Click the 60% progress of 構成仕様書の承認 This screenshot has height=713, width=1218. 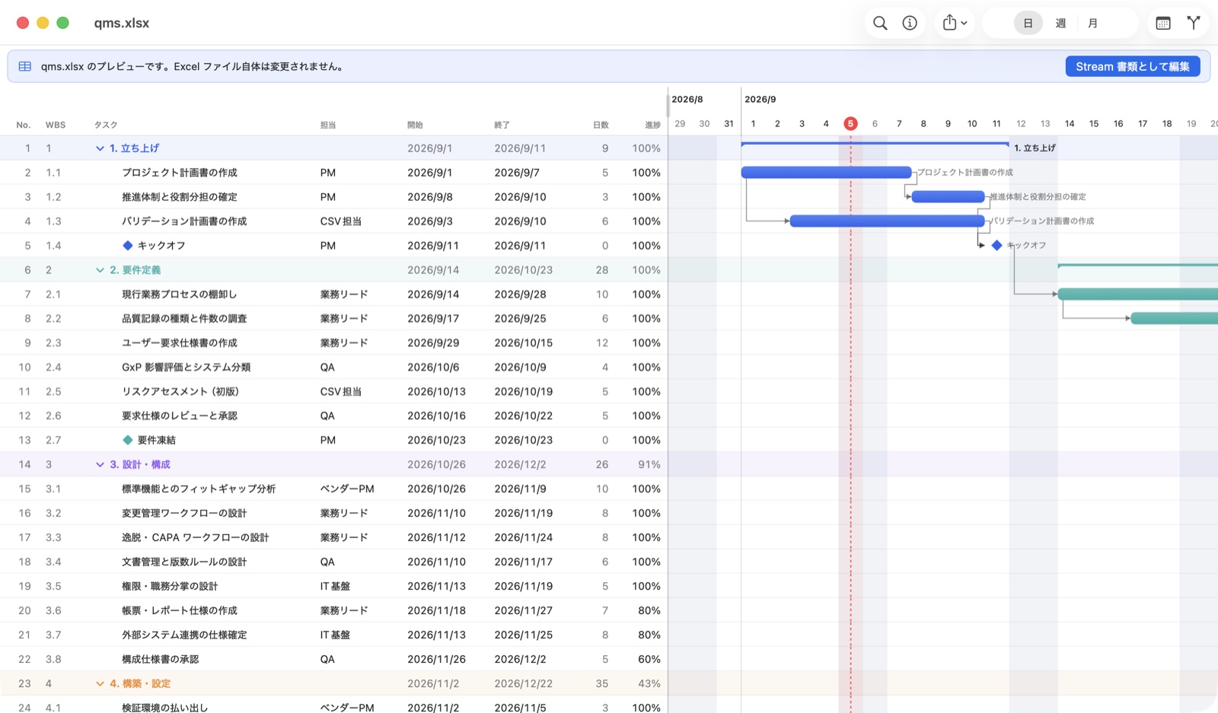pos(649,660)
